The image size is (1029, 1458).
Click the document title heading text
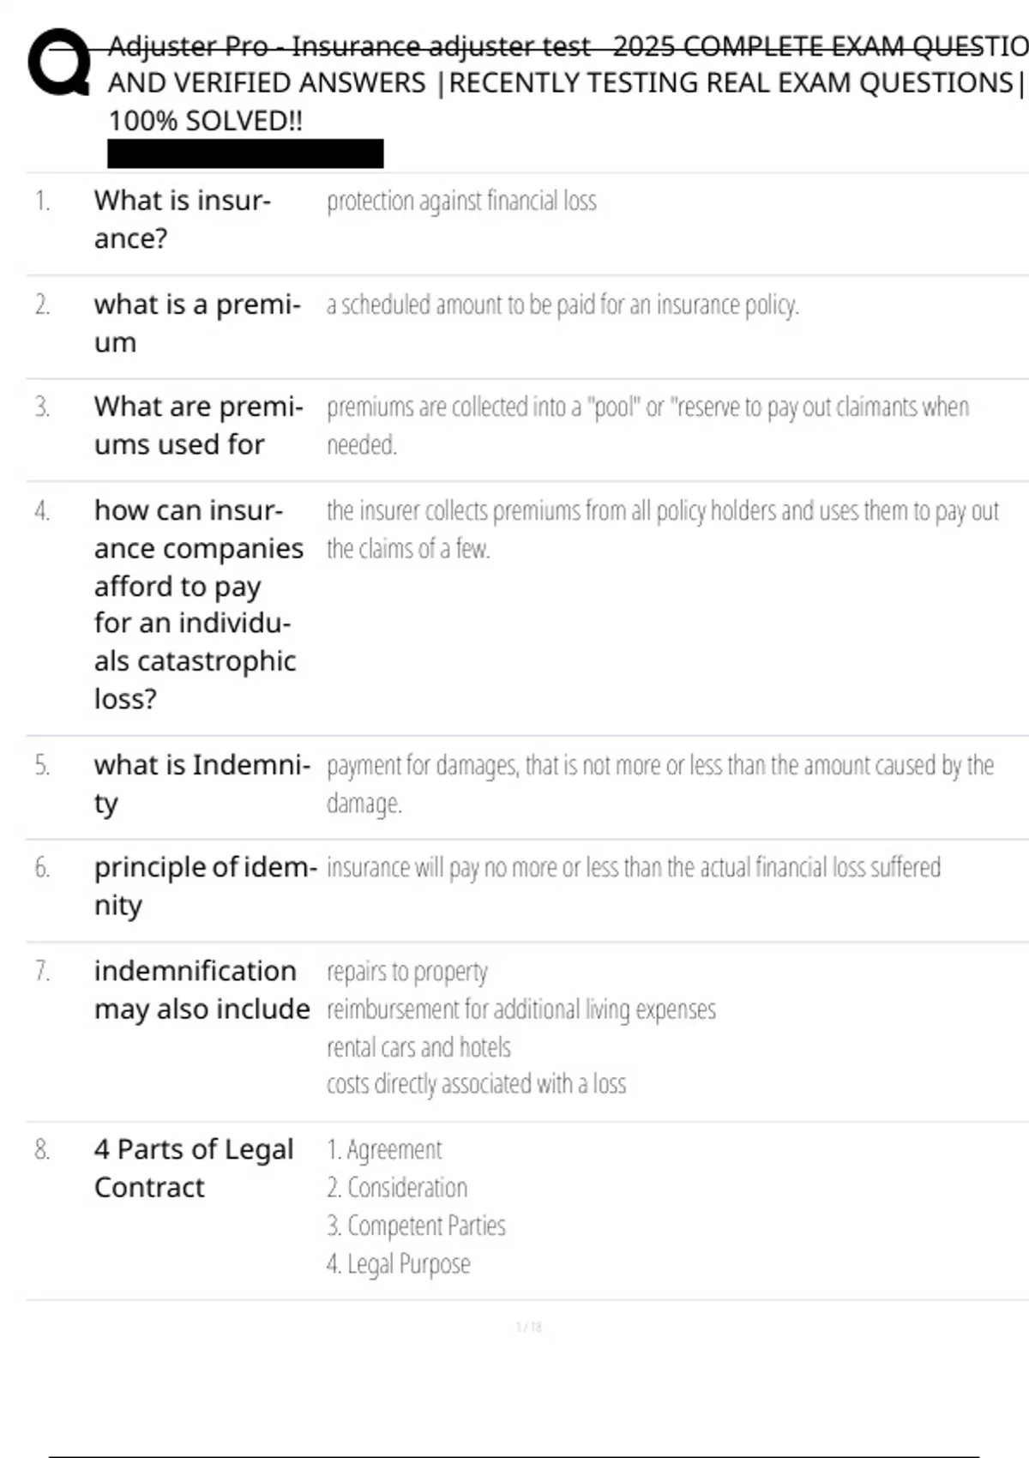pos(566,83)
